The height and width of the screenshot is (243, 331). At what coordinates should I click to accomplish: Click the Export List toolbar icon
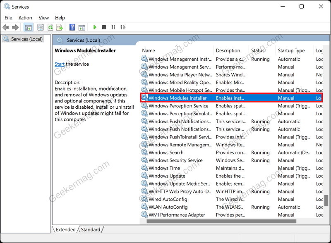pos(60,27)
